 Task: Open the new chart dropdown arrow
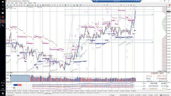9,5
